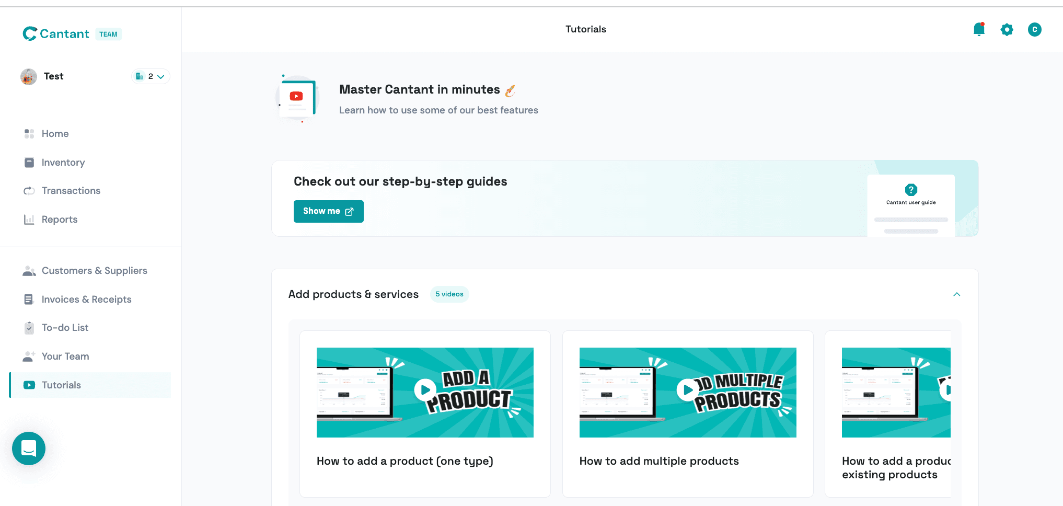Play the Add a Product video
The height and width of the screenshot is (506, 1063).
[x=425, y=390]
